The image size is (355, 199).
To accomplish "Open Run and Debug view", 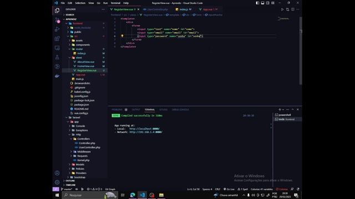I will pyautogui.click(x=57, y=29).
